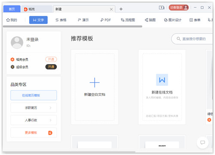Screen dimensions: 215x155
Task: Select the 文字 document category
Action: click(x=38, y=20)
